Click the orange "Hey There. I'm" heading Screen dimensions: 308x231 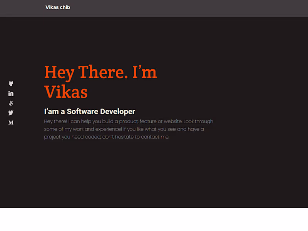click(100, 72)
